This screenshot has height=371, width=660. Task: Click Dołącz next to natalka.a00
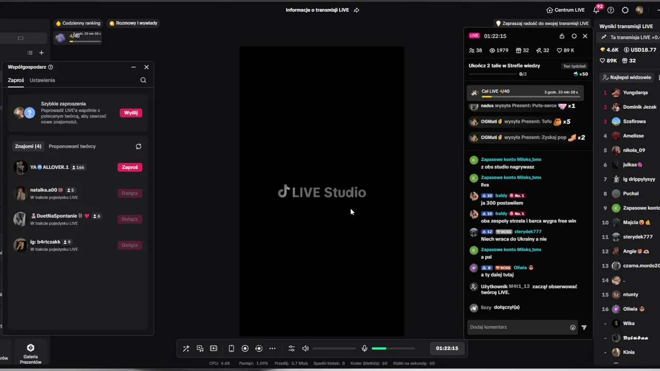(130, 193)
